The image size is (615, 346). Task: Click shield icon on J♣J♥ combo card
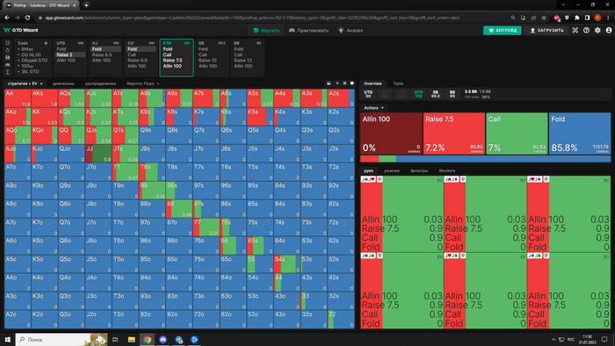pos(380,179)
